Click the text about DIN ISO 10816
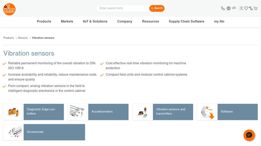Image resolution: width=261 pixels, height=146 pixels. pos(52,66)
